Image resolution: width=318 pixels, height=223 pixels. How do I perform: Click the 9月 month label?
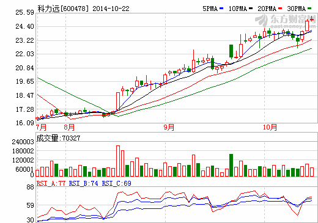[169, 128]
